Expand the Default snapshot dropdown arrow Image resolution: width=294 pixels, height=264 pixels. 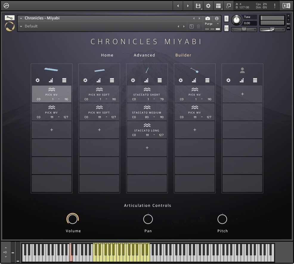[21, 27]
